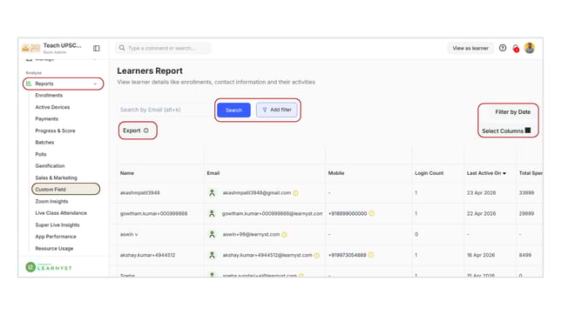Click info icon beside mobile +919973054888

371,255
